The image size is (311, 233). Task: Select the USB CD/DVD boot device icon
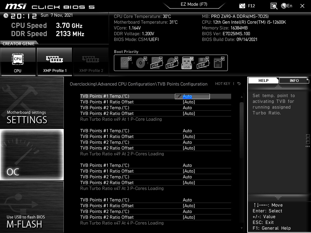172,62
